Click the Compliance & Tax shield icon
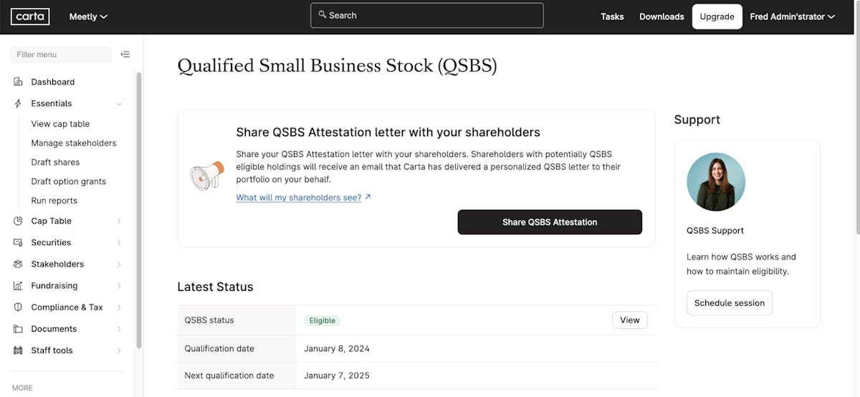860x397 pixels. point(18,307)
